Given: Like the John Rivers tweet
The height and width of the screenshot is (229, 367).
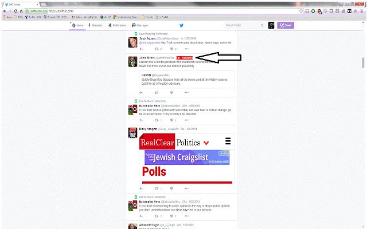Looking at the screenshot, I should (x=171, y=93).
